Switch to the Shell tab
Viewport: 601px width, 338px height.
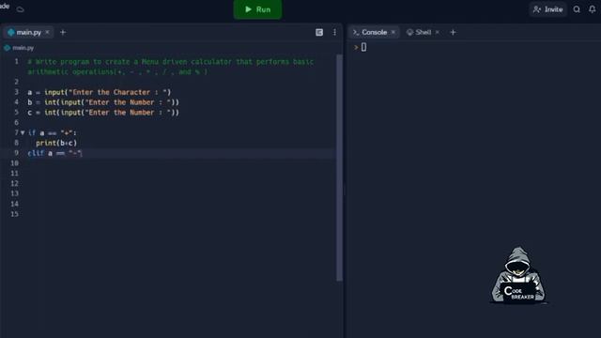(423, 33)
